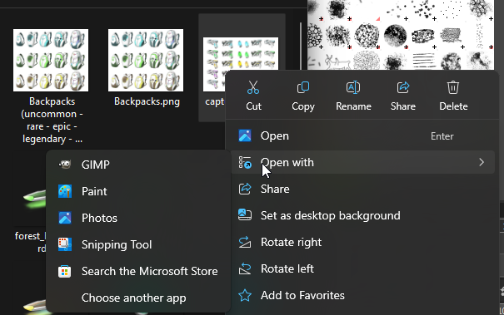Open with Snipping Tool
Viewport: 504px width, 315px height.
138,244
